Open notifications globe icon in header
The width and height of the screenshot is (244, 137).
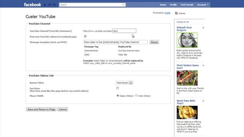pos(54,5)
